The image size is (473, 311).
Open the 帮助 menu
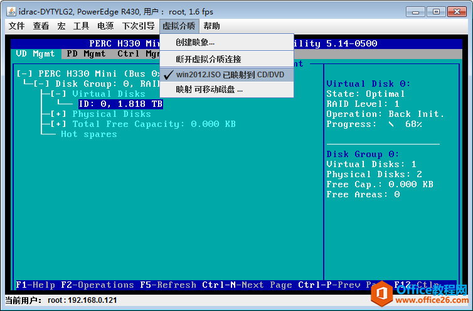point(211,26)
